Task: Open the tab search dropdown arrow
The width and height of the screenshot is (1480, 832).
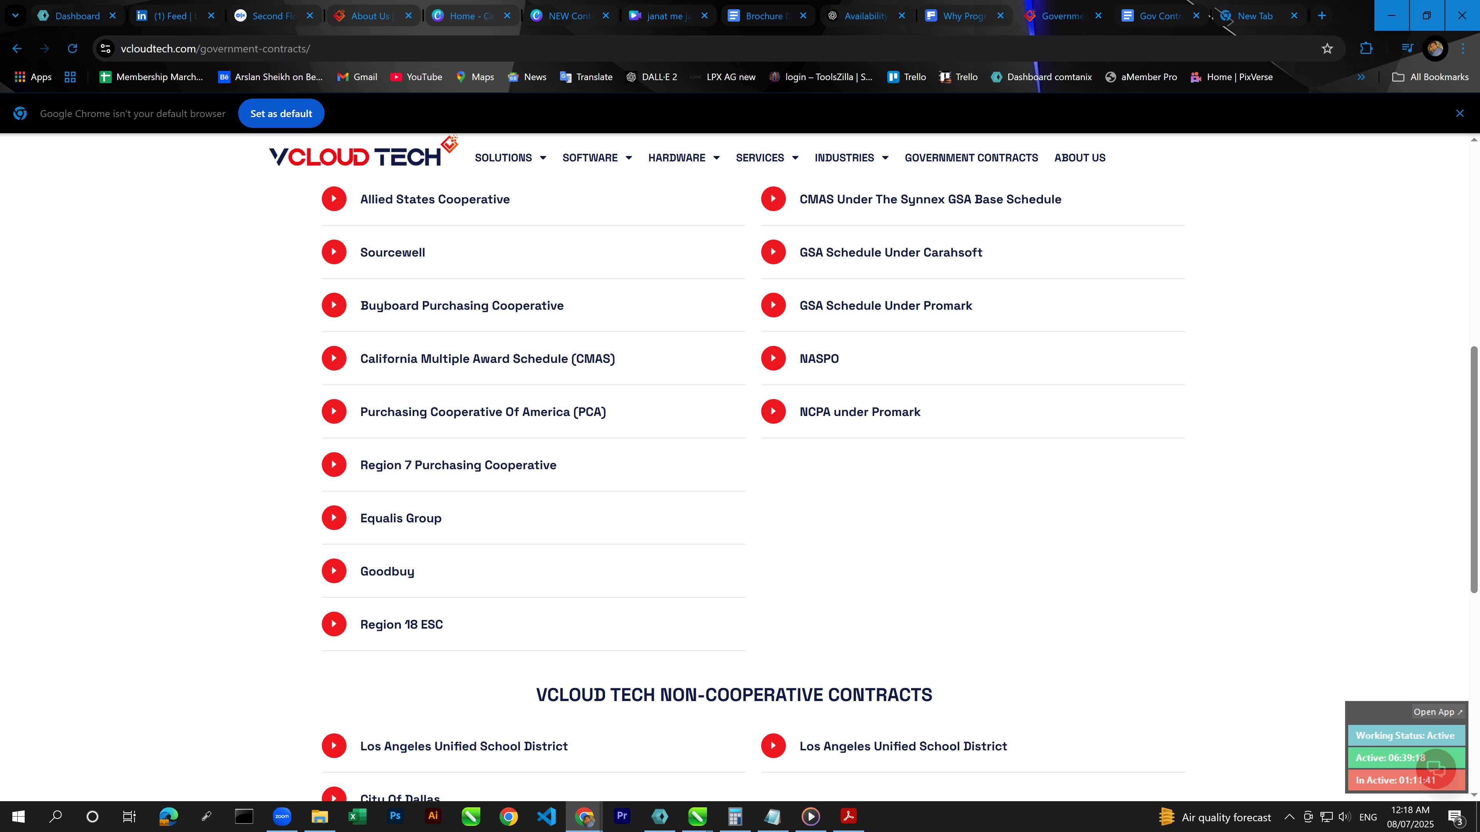Action: coord(15,16)
